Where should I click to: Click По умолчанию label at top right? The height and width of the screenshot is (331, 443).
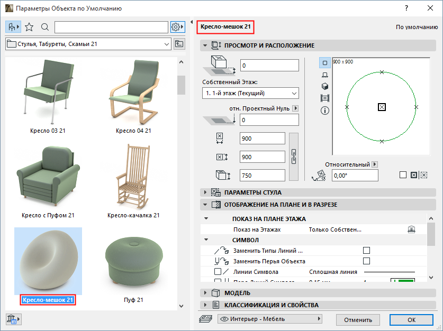tap(417, 27)
